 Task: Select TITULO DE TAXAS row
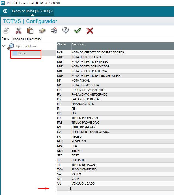pyautogui.click(x=115, y=165)
